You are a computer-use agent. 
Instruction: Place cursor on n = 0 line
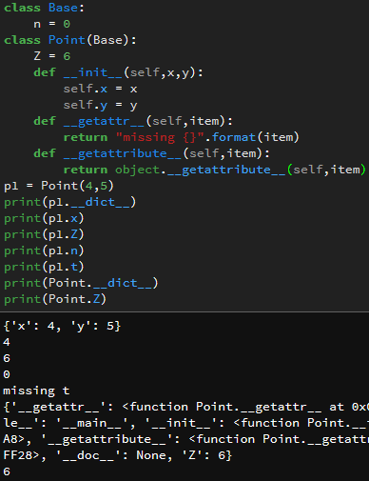(52, 24)
